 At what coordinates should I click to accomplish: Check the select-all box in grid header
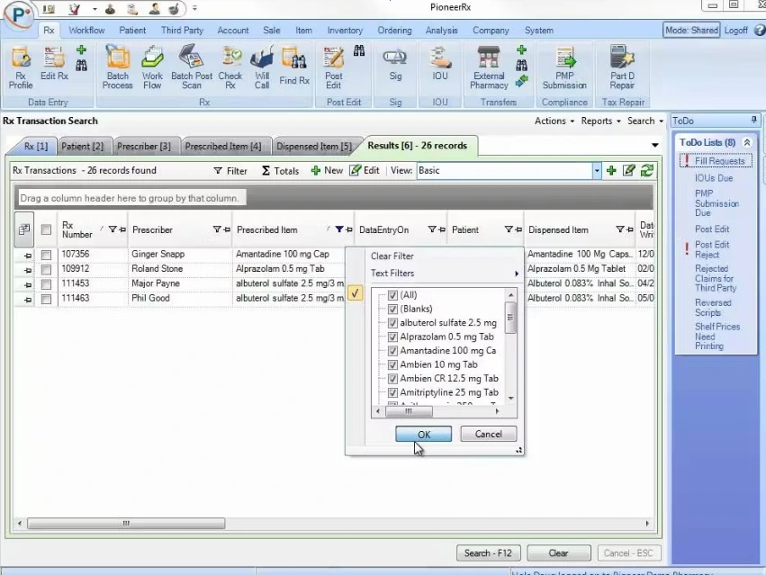pos(46,229)
